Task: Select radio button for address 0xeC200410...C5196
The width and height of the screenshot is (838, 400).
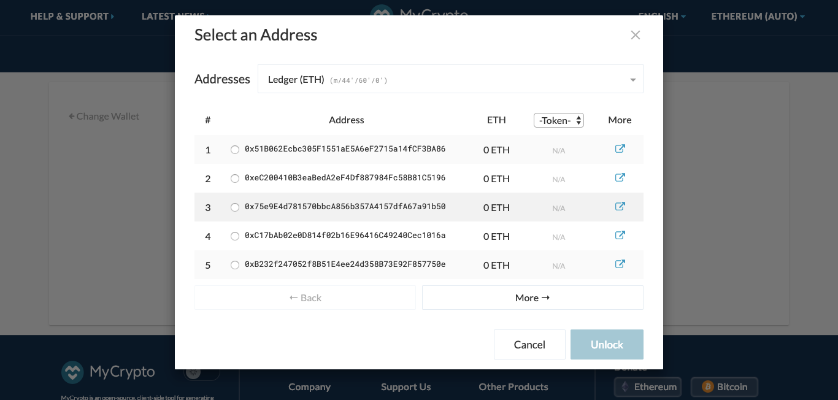Action: point(235,179)
